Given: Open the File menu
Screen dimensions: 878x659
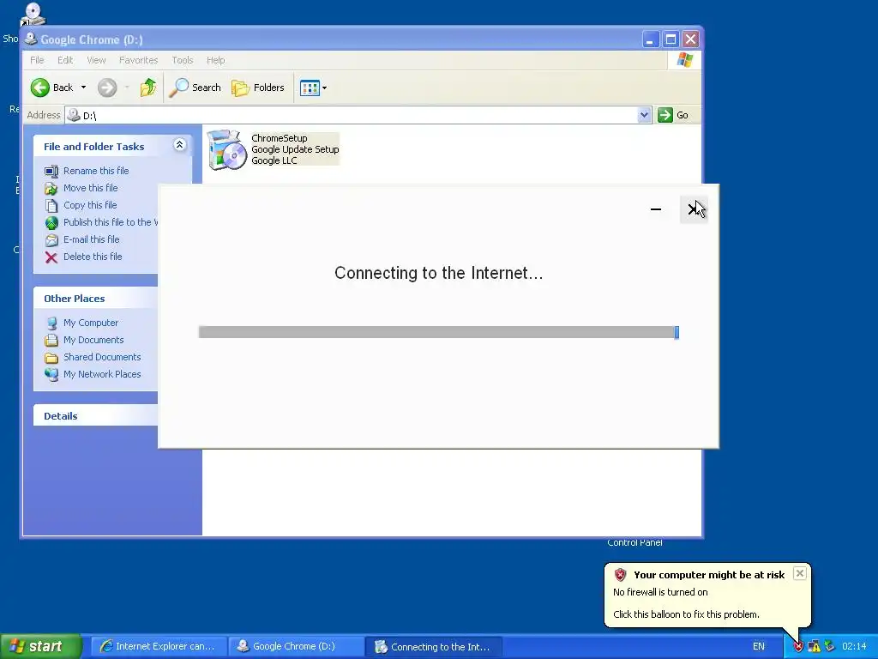Looking at the screenshot, I should (x=37, y=60).
